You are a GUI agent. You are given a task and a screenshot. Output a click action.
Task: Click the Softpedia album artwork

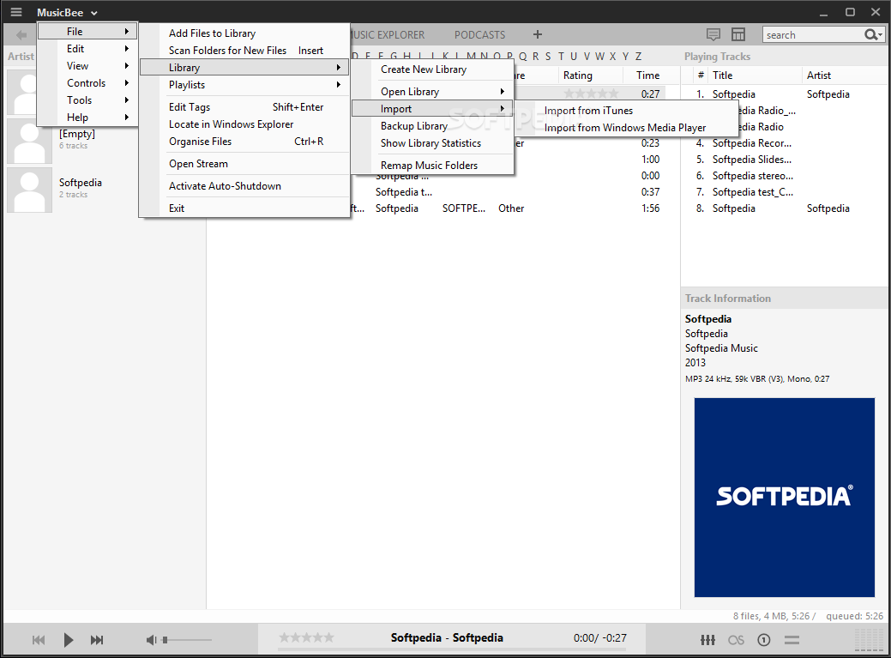click(784, 498)
